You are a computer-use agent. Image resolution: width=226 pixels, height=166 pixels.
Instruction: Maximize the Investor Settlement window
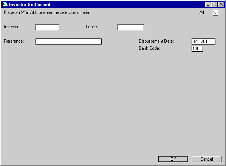[x=214, y=5]
